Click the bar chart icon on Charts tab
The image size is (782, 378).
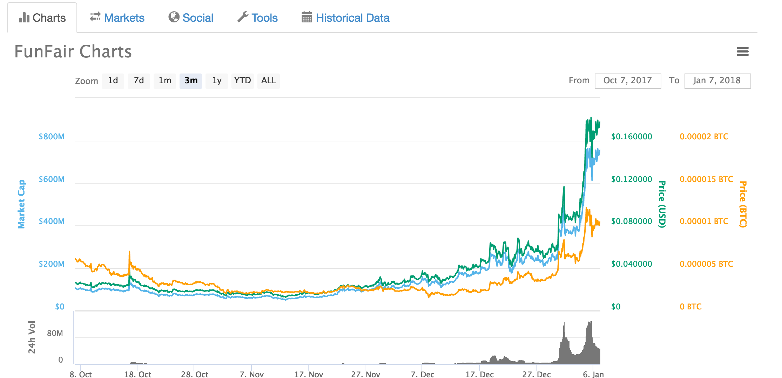pyautogui.click(x=24, y=17)
